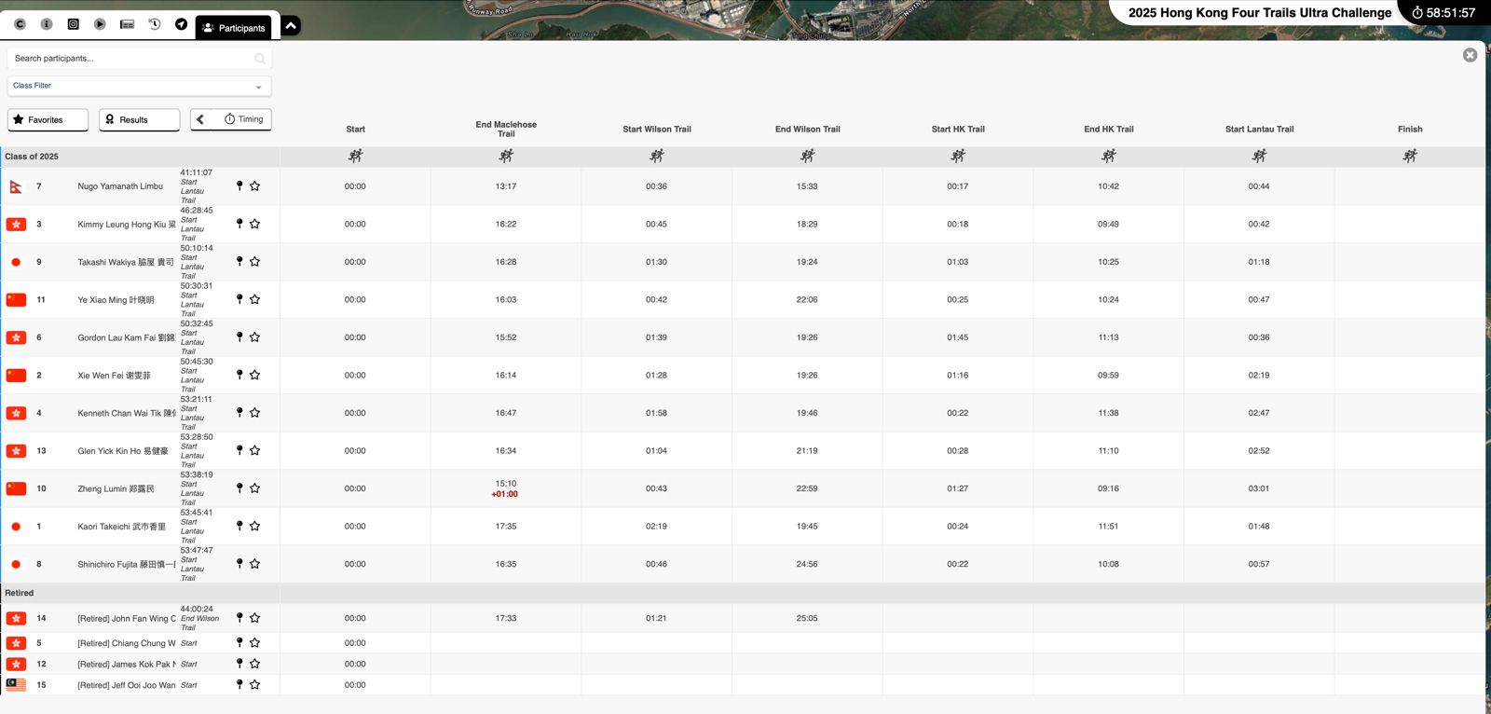Click the back chevron beside Timing
The width and height of the screenshot is (1491, 714).
click(200, 119)
